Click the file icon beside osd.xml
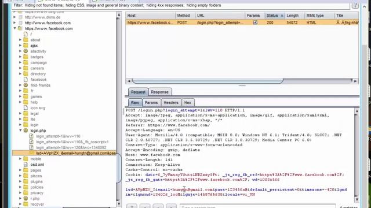The width and height of the screenshot is (371, 208). coord(26,164)
